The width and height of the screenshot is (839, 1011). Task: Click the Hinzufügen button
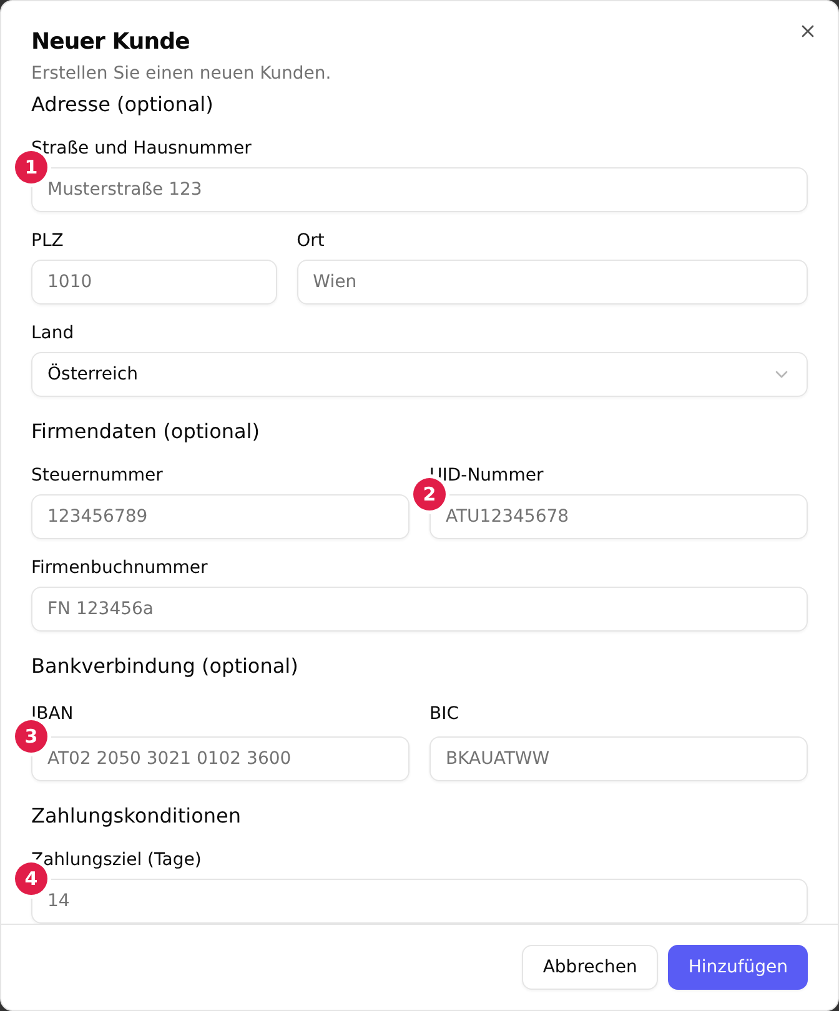[738, 967]
